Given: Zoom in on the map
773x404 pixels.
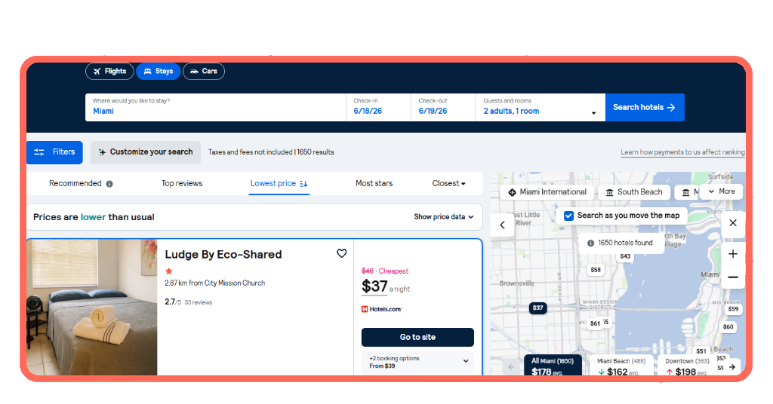Looking at the screenshot, I should (x=733, y=254).
